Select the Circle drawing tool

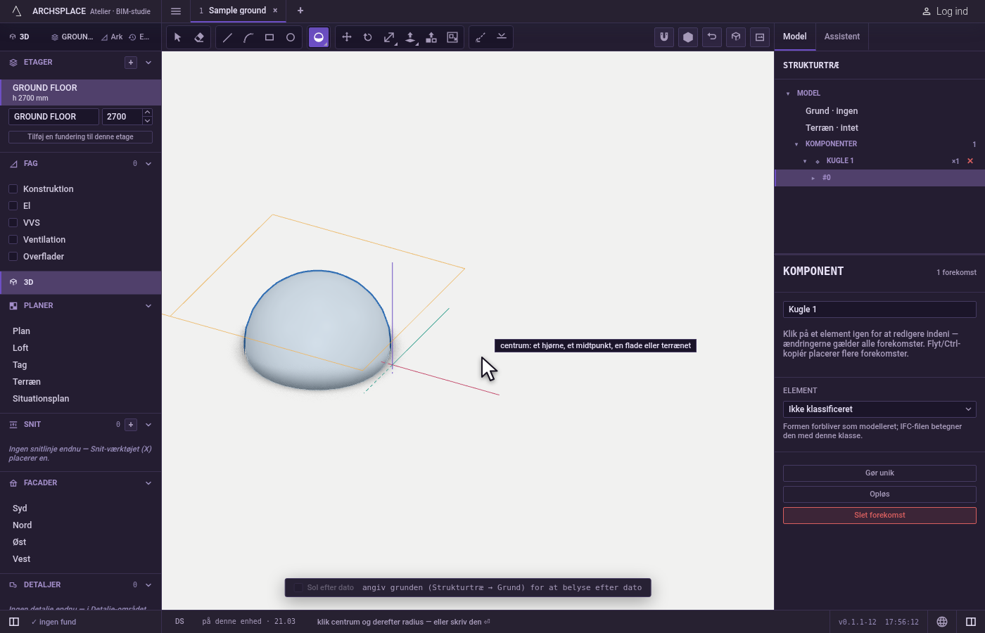[291, 37]
